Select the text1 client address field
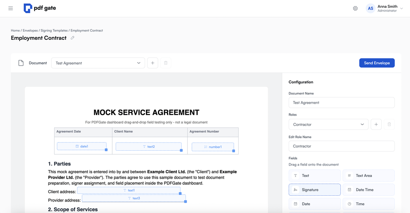The width and height of the screenshot is (410, 213). 129,190
